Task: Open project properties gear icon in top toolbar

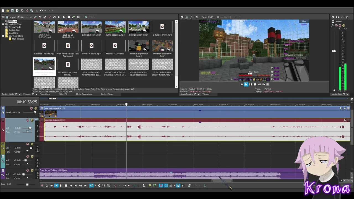Action: tap(22, 11)
